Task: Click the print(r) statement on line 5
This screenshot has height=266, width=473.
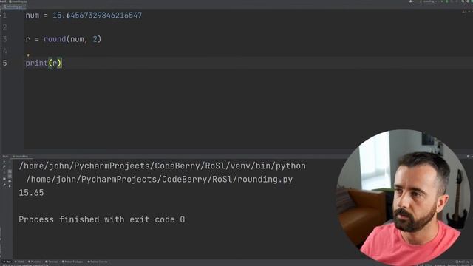Action: [x=44, y=63]
